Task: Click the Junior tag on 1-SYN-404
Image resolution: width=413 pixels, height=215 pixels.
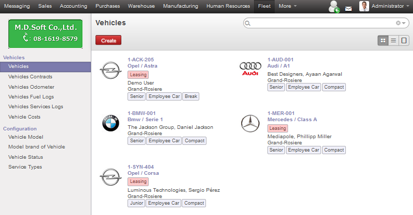Action: pos(136,203)
